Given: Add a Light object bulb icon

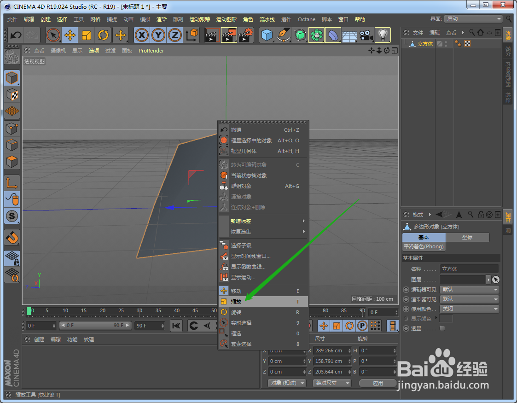Looking at the screenshot, I should [x=383, y=35].
